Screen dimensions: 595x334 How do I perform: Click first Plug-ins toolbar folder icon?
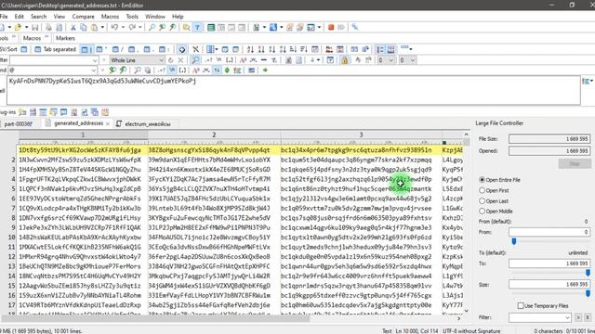click(22, 112)
